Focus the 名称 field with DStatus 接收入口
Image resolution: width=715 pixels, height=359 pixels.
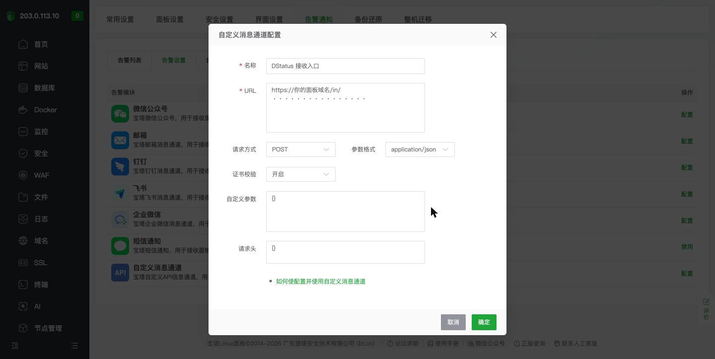[x=346, y=66]
